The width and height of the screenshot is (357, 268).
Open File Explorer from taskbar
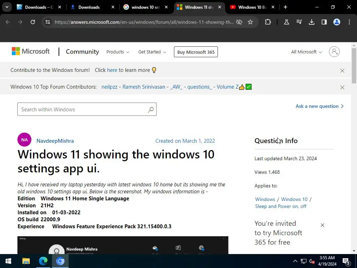point(26,261)
